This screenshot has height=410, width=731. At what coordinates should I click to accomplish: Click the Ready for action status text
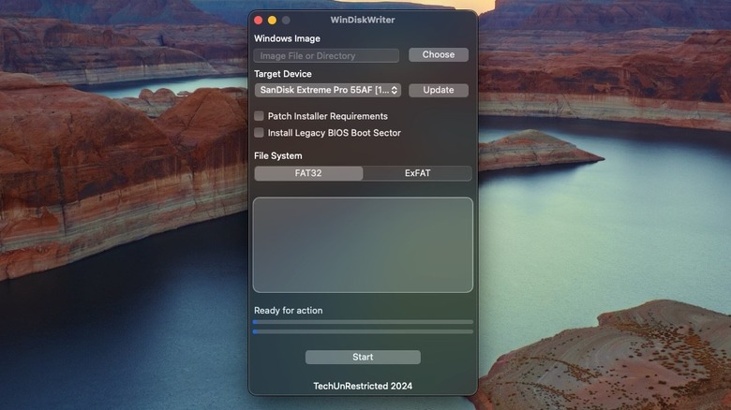288,310
